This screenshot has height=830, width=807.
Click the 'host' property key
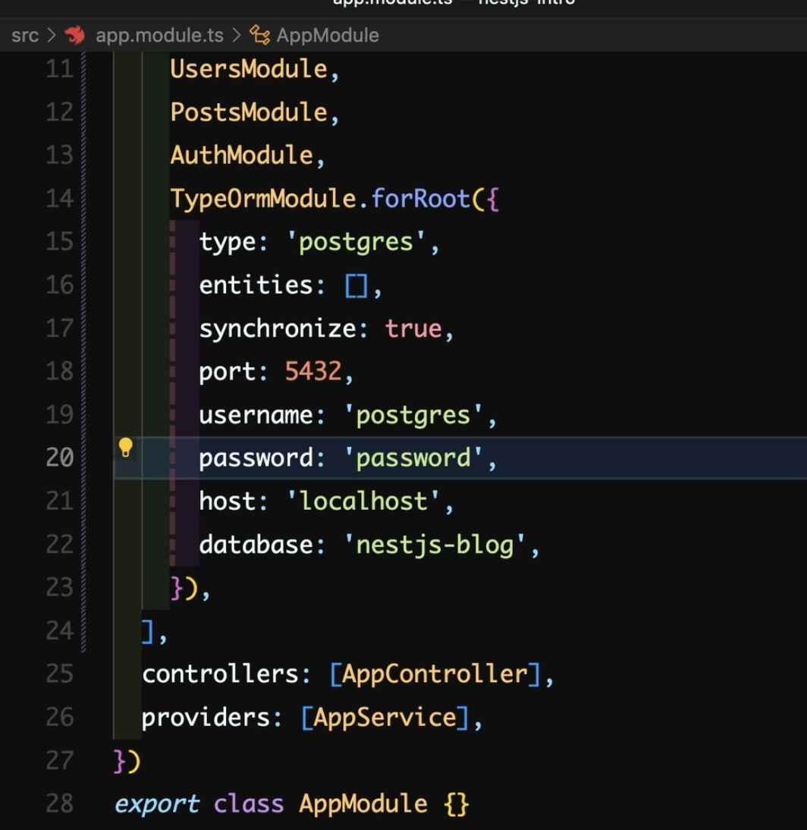pyautogui.click(x=228, y=501)
